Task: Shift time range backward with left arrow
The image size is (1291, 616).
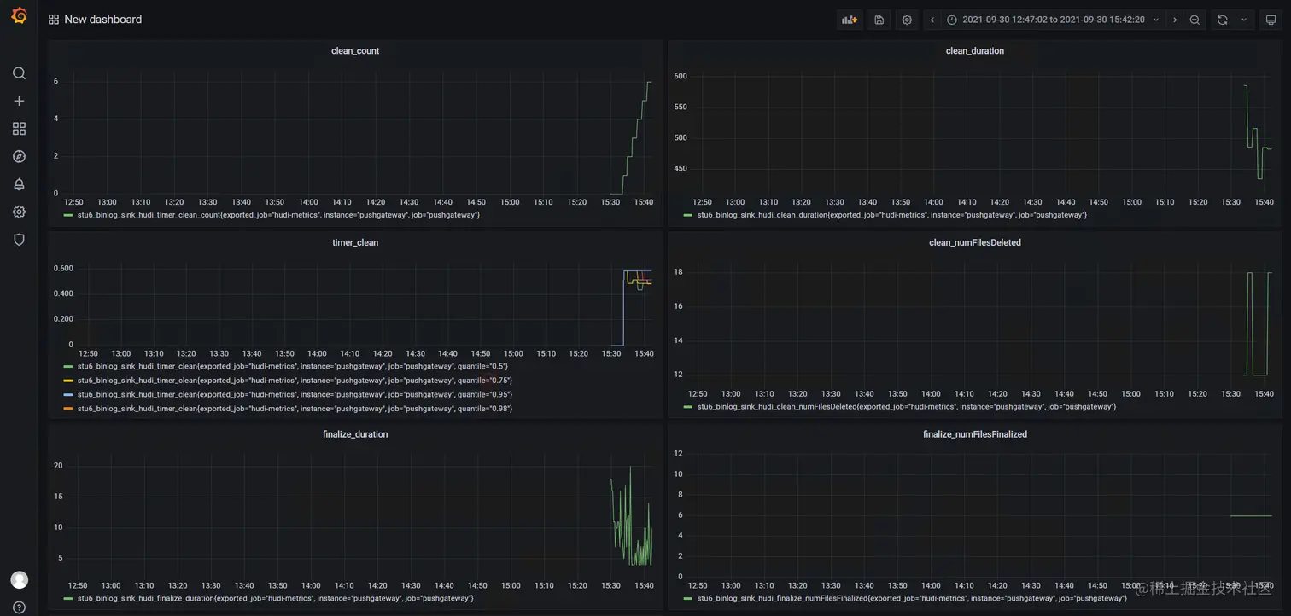Action: 932,20
